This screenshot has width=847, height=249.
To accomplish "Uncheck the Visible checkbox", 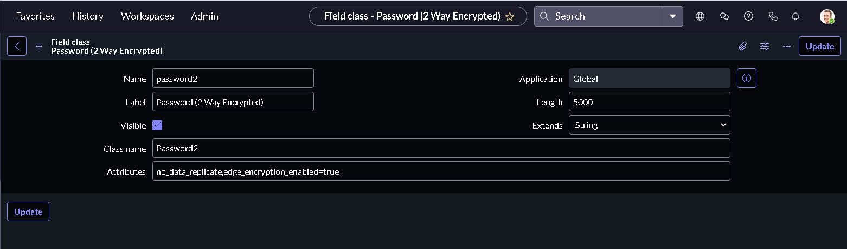I will pyautogui.click(x=157, y=125).
